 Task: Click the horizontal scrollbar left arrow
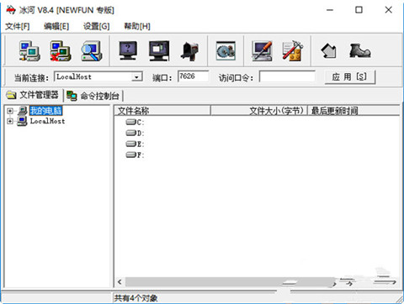click(120, 282)
